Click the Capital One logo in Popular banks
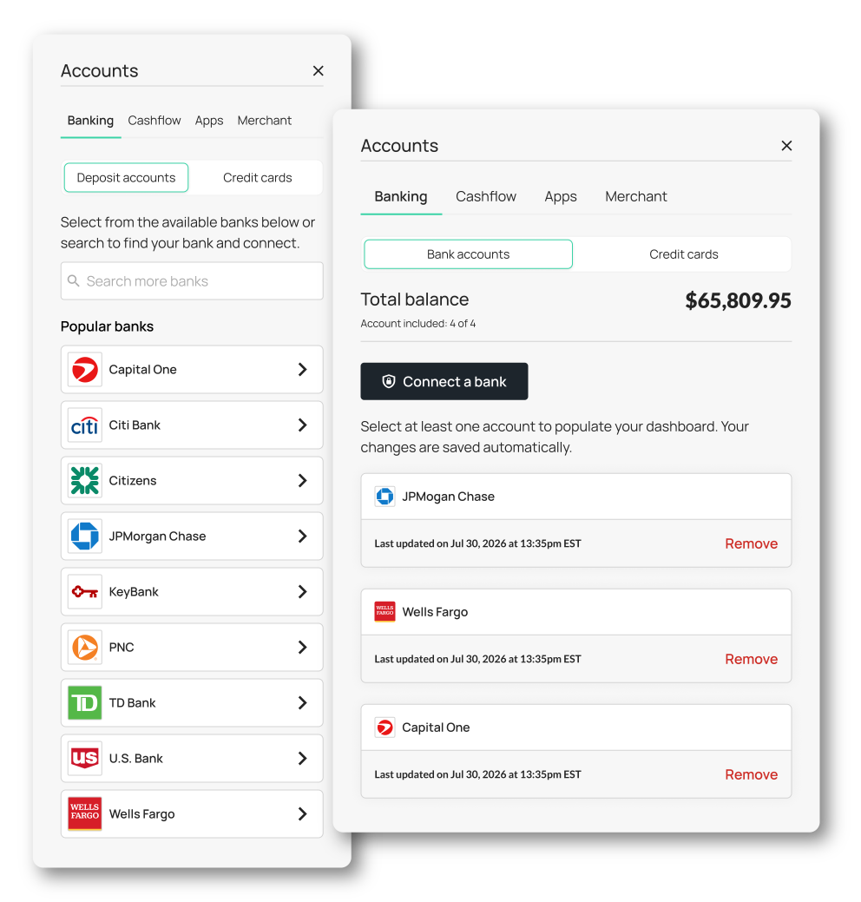861x902 pixels. click(84, 369)
